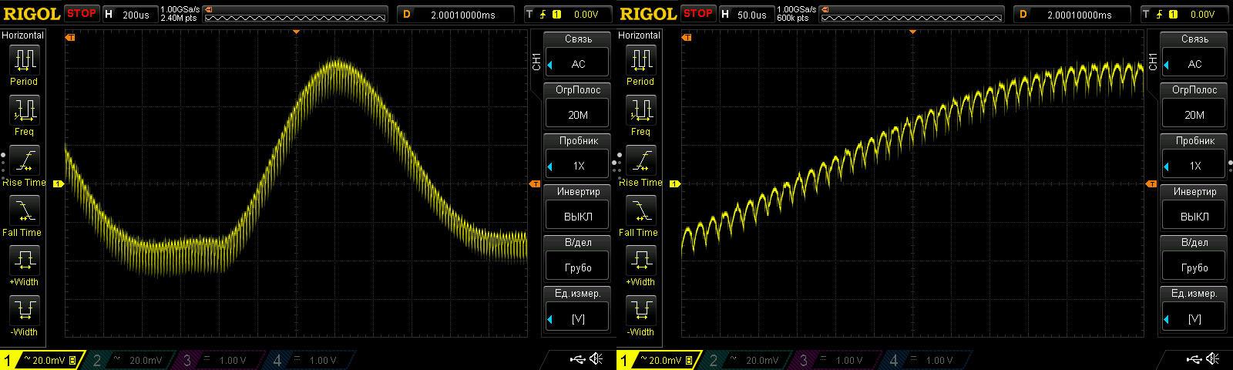This screenshot has height=370, width=1233.
Task: Select +Width measurement on the 50.0us scope
Action: click(640, 266)
